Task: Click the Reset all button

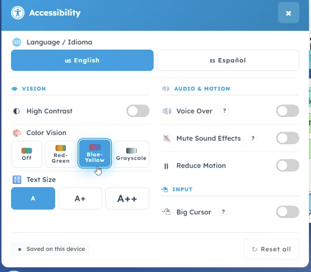Action: coord(272,249)
